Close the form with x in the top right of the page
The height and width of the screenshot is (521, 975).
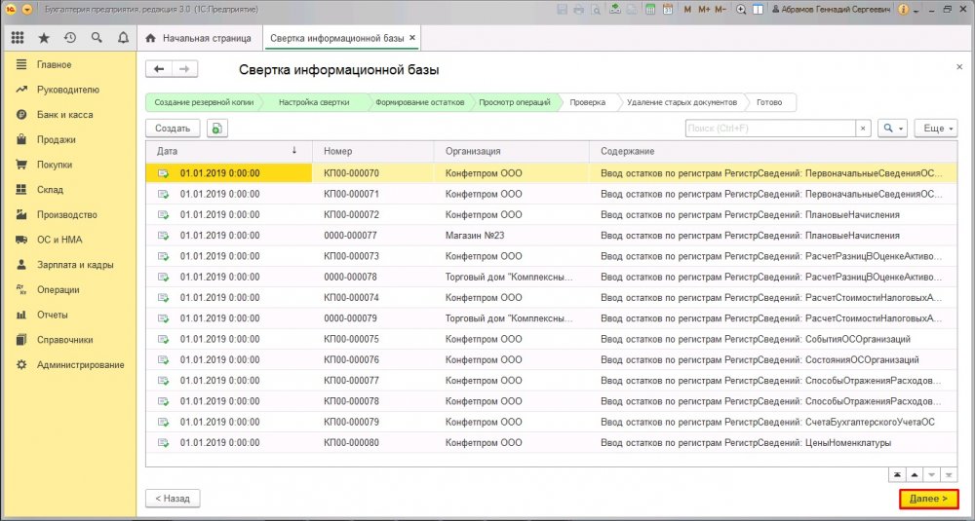pyautogui.click(x=958, y=66)
